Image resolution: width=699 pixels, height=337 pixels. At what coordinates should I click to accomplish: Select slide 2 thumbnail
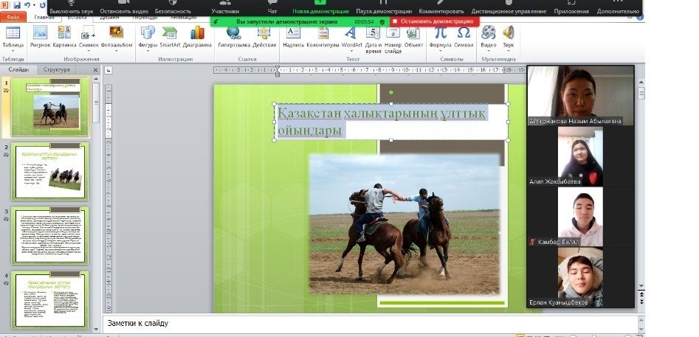tap(49, 171)
